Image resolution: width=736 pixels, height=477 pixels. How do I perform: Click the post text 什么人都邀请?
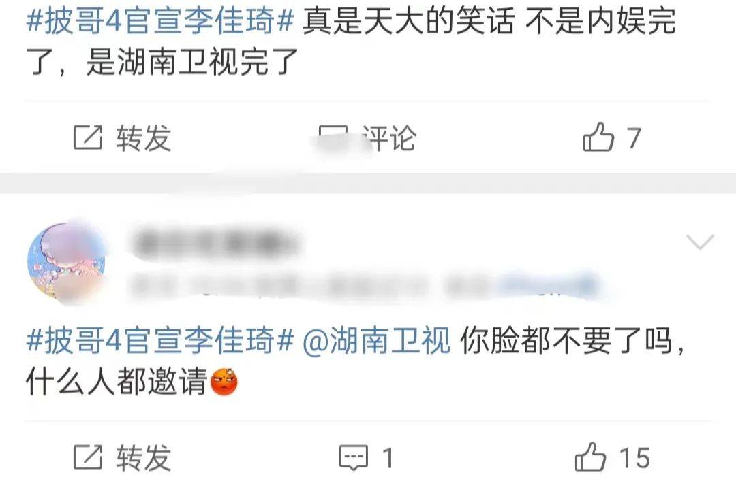pyautogui.click(x=117, y=382)
